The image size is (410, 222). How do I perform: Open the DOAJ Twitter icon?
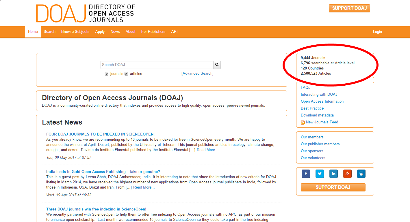[x=320, y=174]
